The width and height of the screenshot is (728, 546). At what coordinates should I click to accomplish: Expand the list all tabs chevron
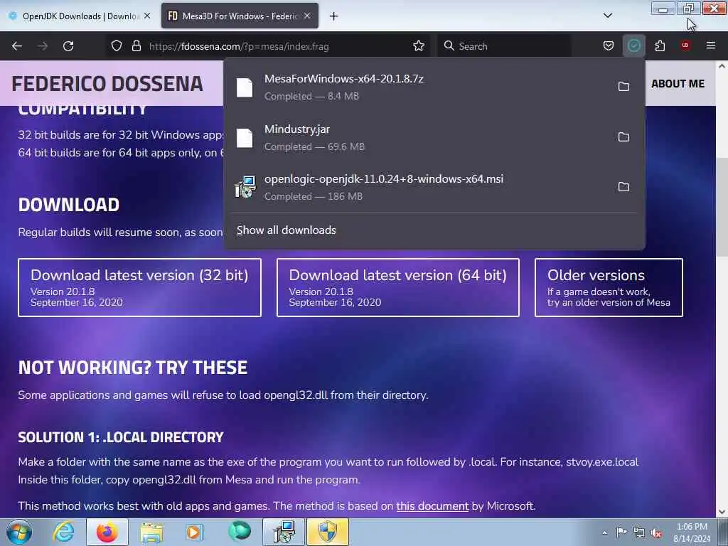[607, 16]
